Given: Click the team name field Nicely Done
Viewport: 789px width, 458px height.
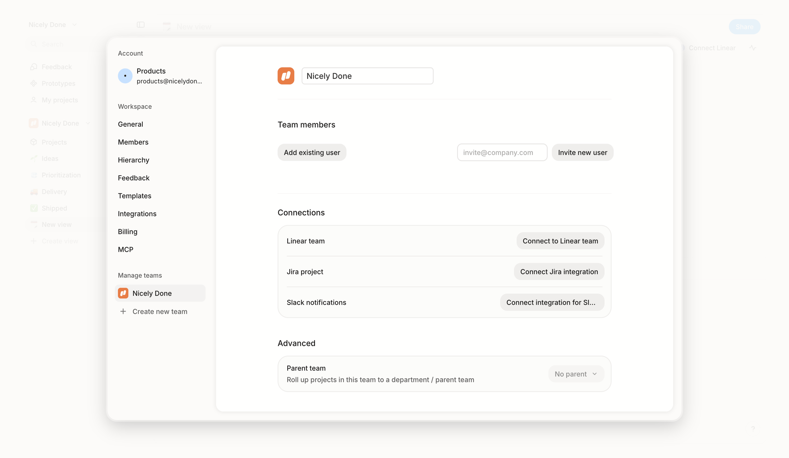Looking at the screenshot, I should (x=368, y=76).
